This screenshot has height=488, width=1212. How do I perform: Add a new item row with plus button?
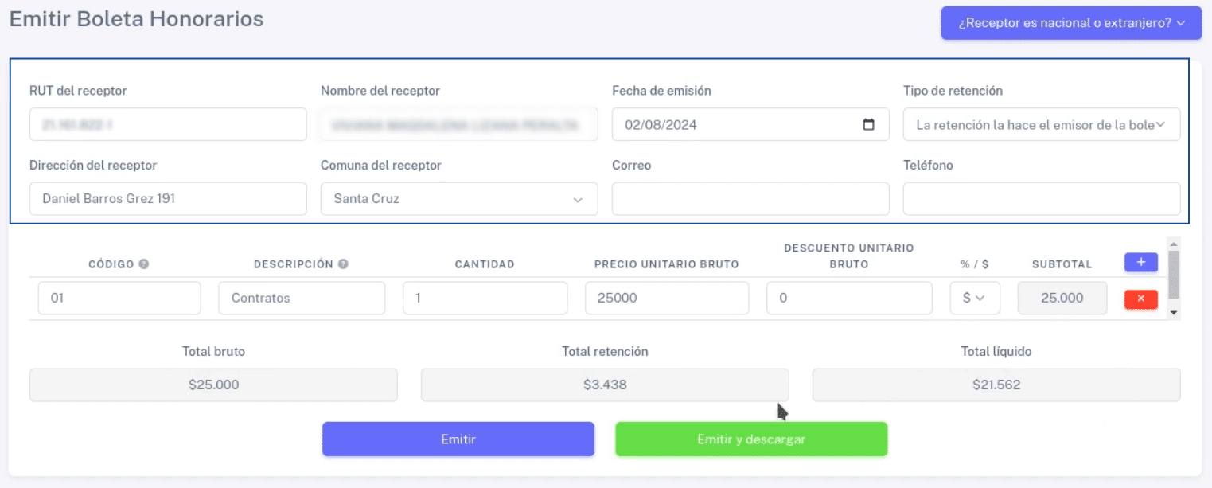tap(1140, 262)
